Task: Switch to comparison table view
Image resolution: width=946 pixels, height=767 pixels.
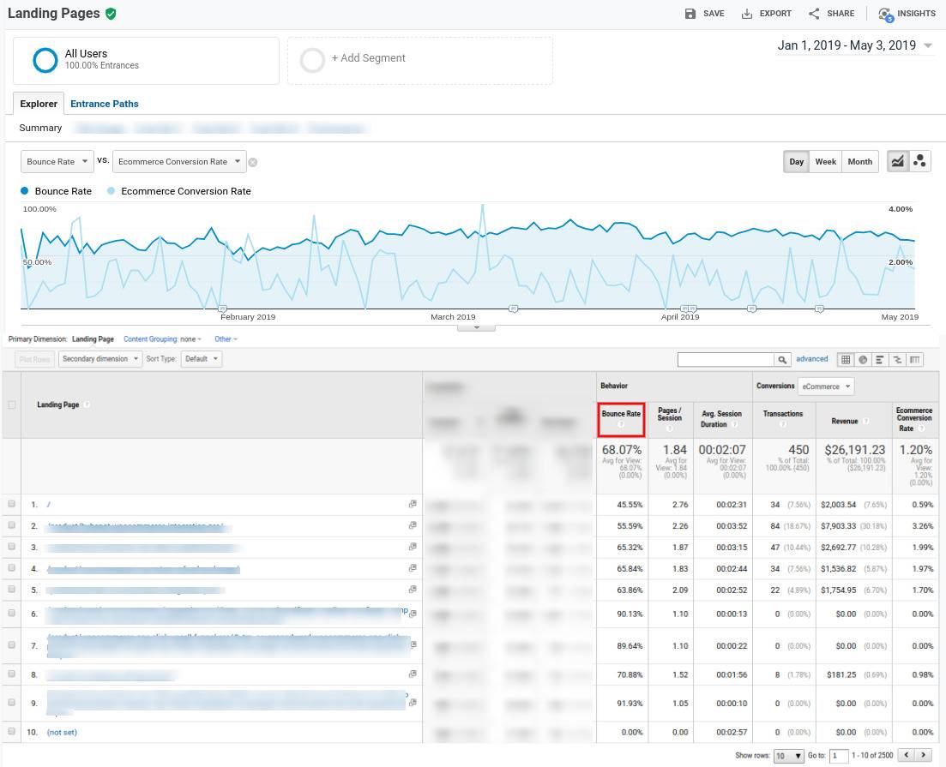Action: tap(899, 359)
